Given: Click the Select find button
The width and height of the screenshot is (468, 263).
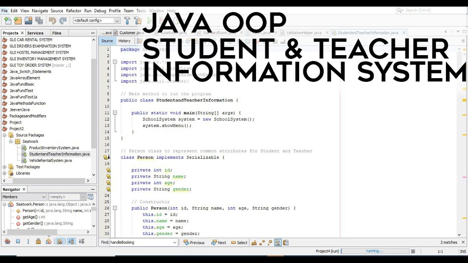Looking at the screenshot, I should click(x=239, y=243).
